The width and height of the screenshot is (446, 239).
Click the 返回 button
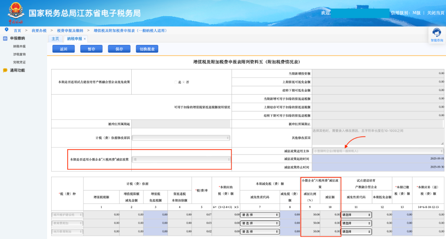pos(65,49)
